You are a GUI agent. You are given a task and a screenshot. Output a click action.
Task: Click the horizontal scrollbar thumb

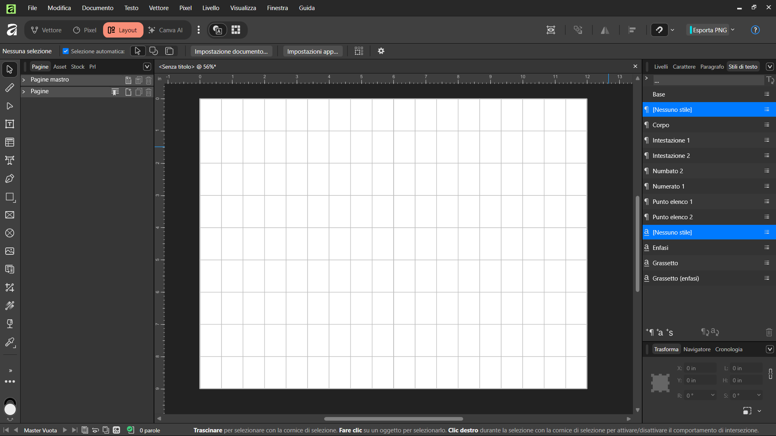click(x=393, y=419)
